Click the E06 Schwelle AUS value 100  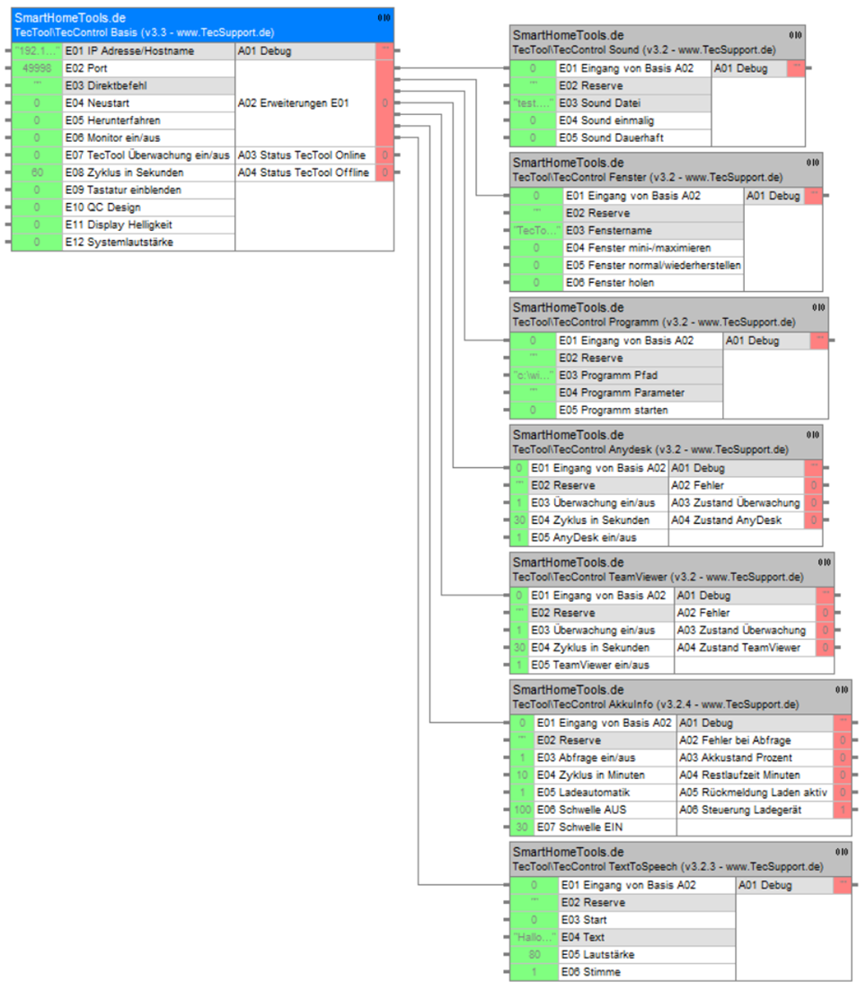tap(523, 810)
